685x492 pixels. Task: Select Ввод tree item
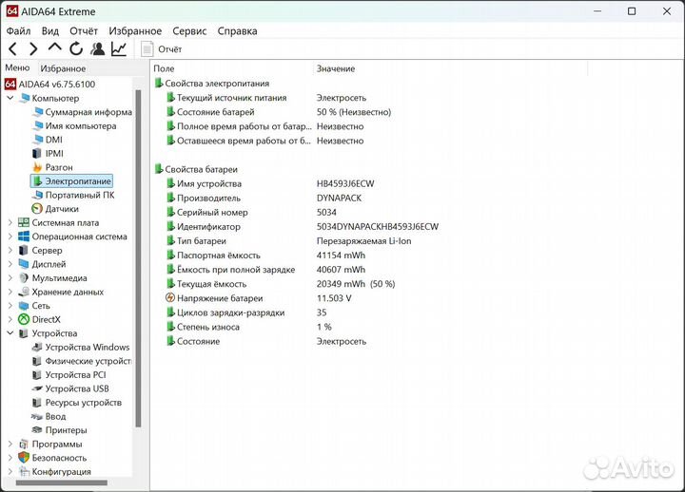point(49,417)
